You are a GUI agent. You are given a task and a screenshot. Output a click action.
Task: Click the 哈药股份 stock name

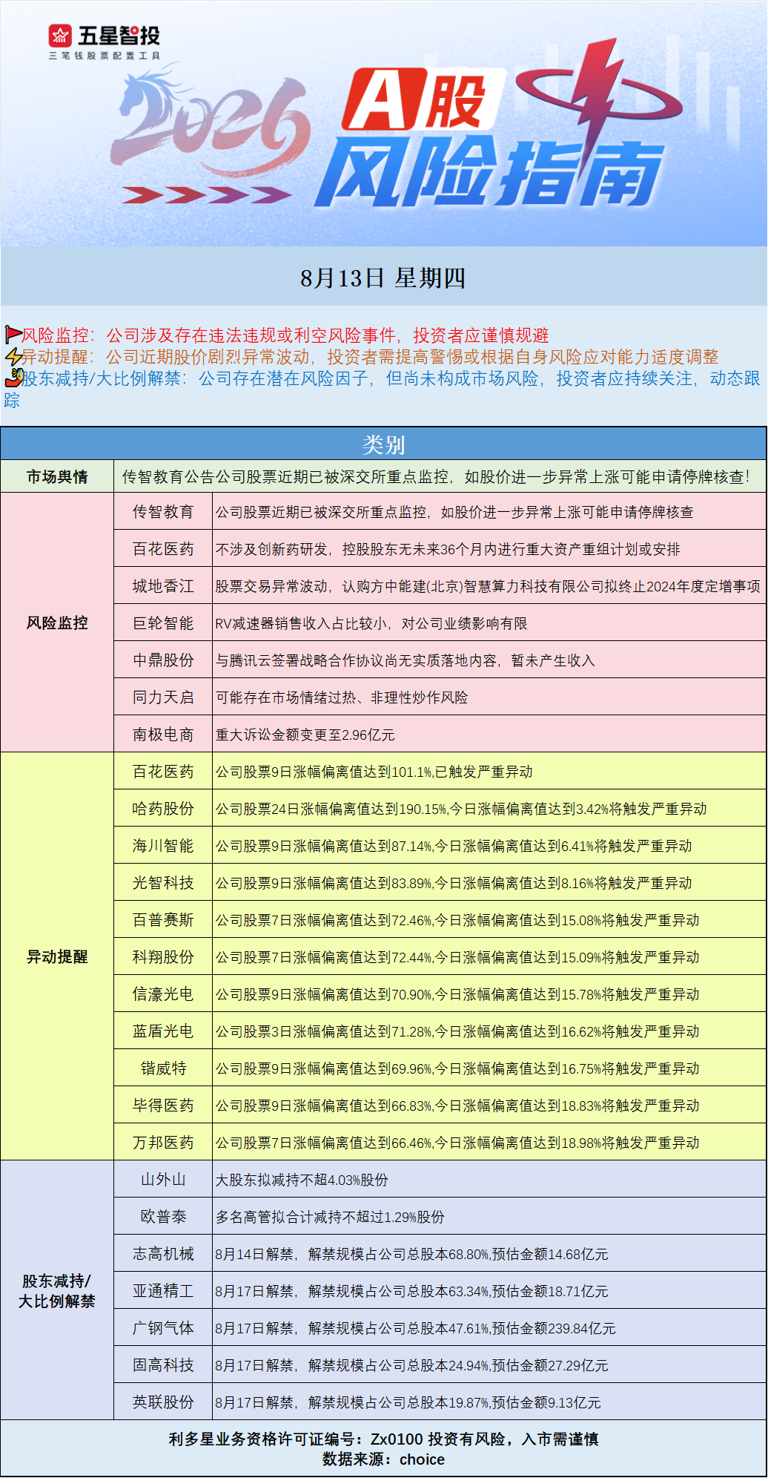163,808
